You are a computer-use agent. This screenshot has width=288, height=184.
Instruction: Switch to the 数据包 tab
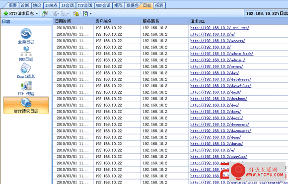pos(132,5)
